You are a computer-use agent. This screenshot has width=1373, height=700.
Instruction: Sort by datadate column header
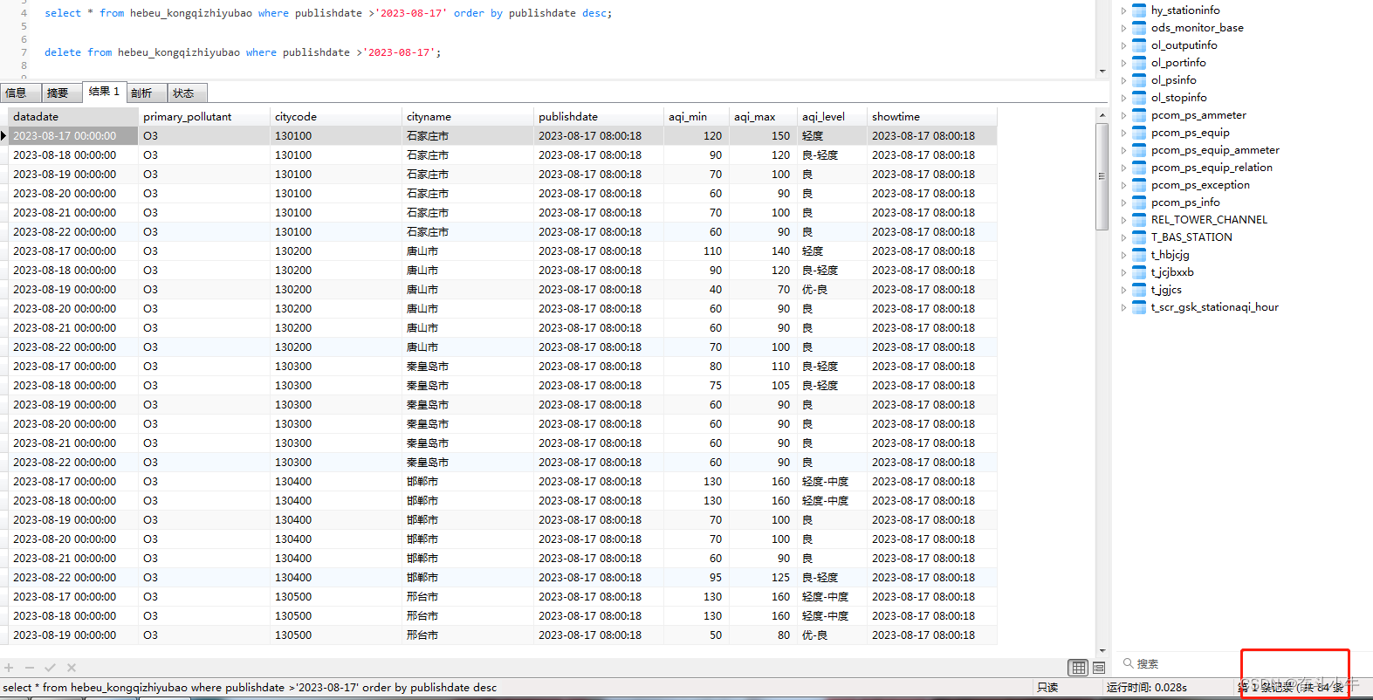[72, 117]
